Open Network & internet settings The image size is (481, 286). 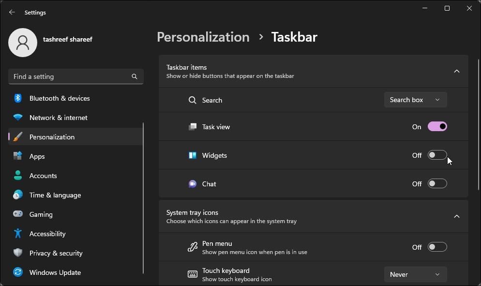[x=75, y=118]
